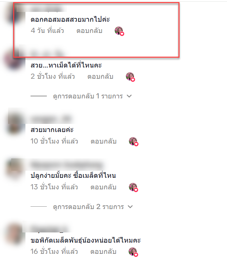The width and height of the screenshot is (227, 264).
Task: Click the comment text ขอพิกัดเมล็ดพันธุ์น้องหน่อยได้ไหมคะ
Action: click(x=86, y=240)
